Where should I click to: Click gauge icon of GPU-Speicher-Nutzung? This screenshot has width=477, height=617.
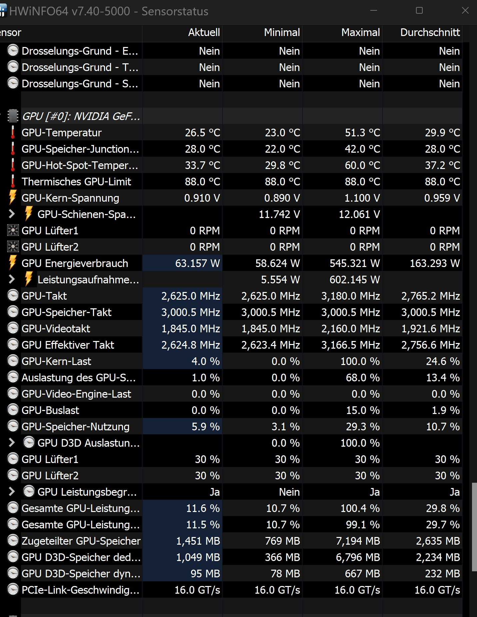pos(13,426)
